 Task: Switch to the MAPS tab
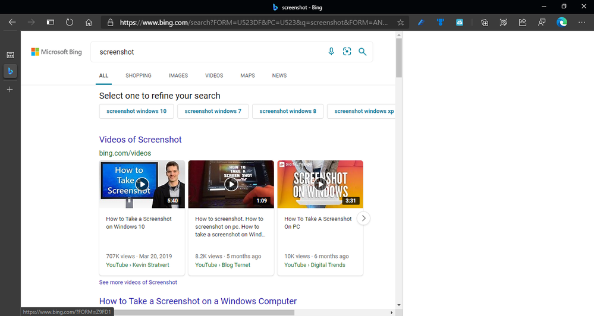pyautogui.click(x=247, y=75)
